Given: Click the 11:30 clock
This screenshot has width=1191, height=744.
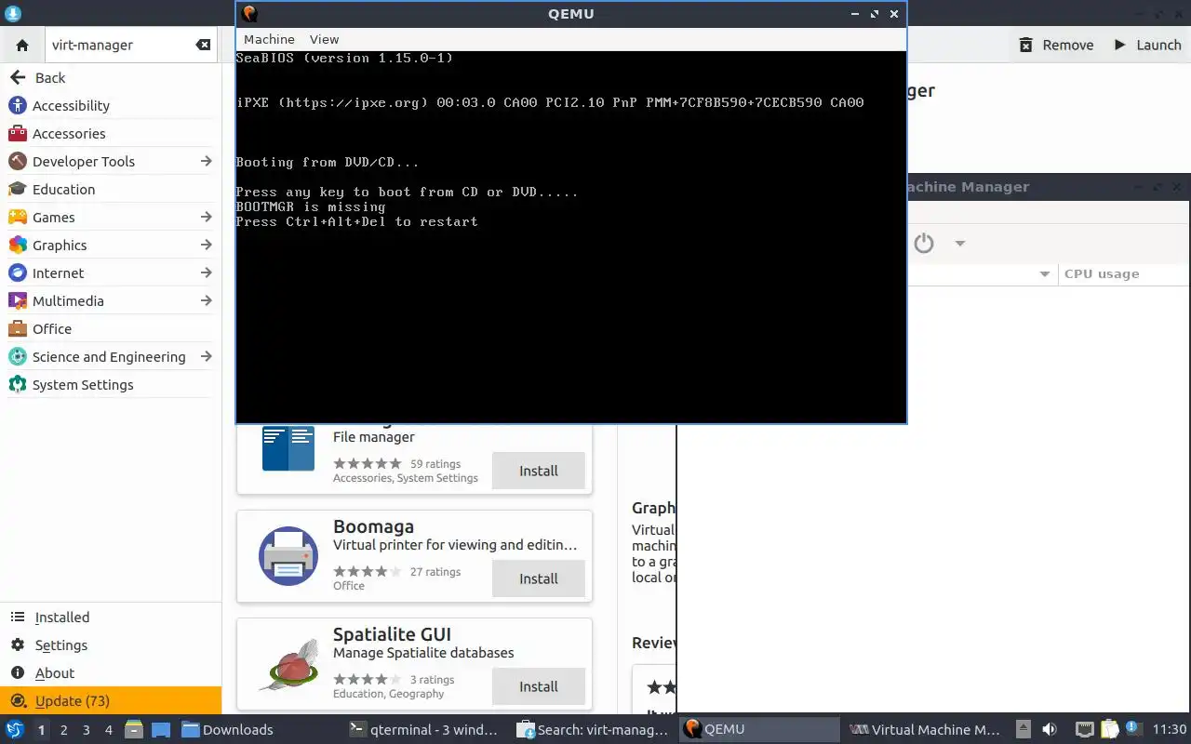Looking at the screenshot, I should click(1169, 729).
